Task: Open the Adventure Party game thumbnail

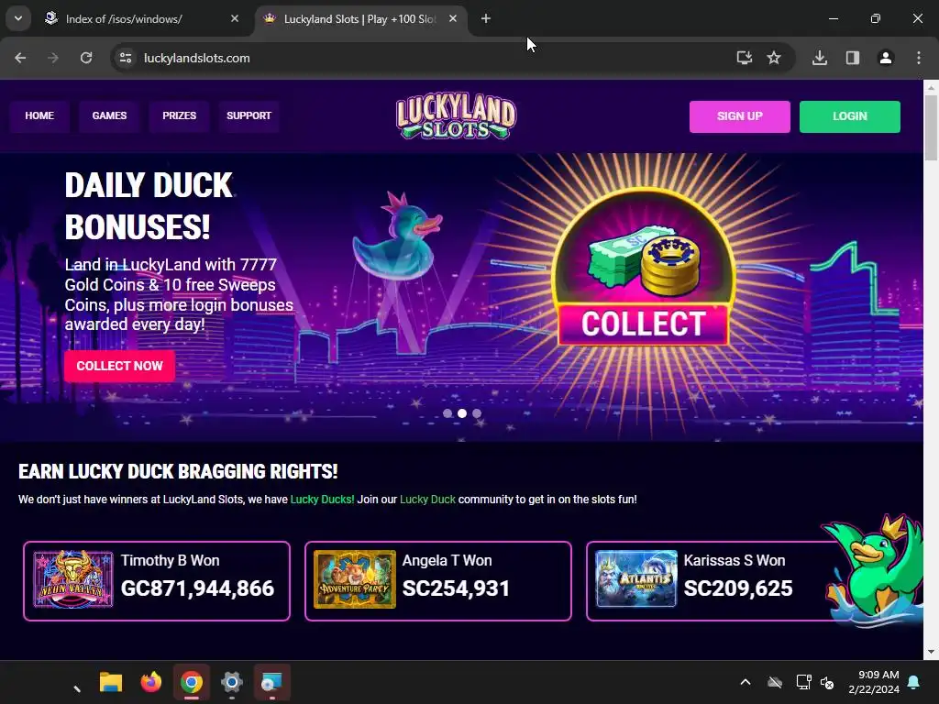Action: 355,579
